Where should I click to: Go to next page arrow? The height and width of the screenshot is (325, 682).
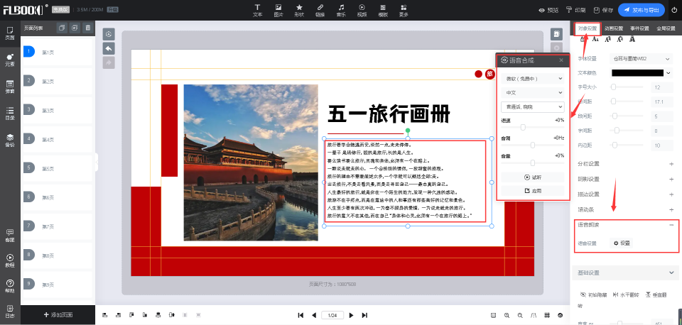(352, 315)
